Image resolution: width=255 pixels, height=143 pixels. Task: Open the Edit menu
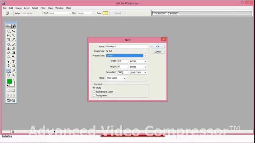pos(11,8)
